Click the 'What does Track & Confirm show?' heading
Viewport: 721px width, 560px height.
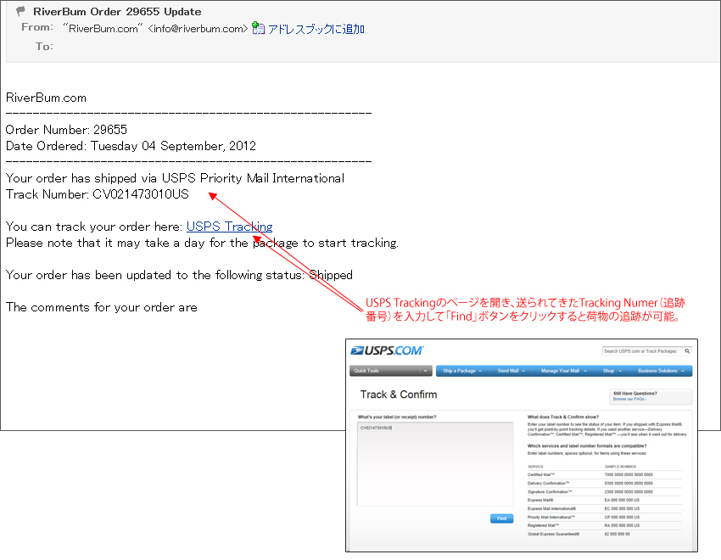tap(563, 417)
